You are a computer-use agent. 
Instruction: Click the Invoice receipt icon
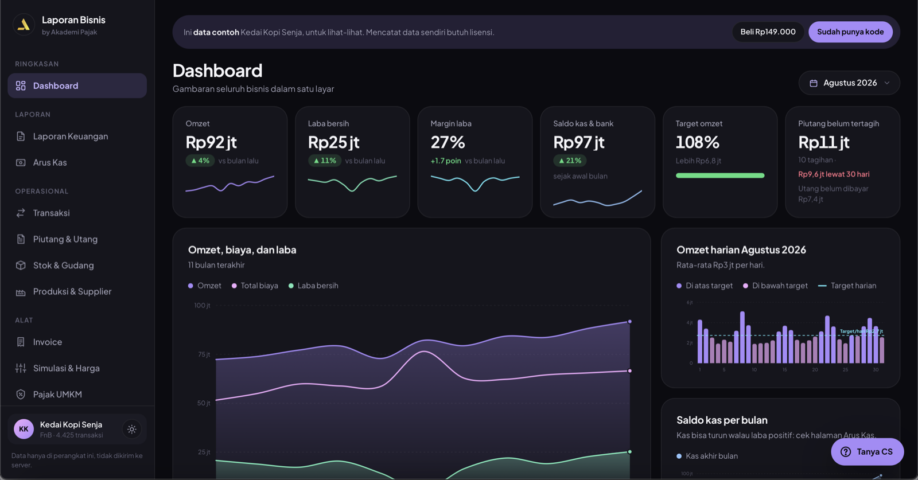pyautogui.click(x=21, y=342)
